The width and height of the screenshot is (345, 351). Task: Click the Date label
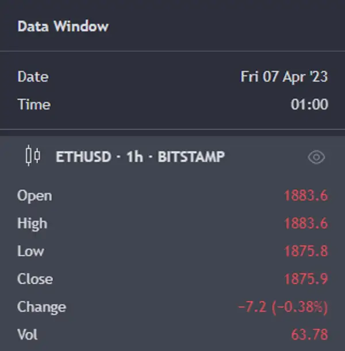(33, 77)
